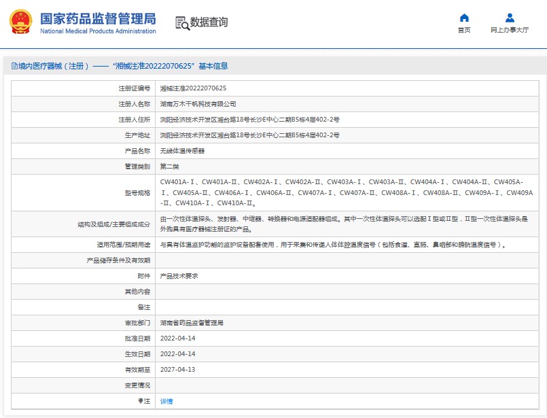Screen dimensions: 547x418
Task: Click the bulb icon beside 注
Action: pyautogui.click(x=140, y=401)
